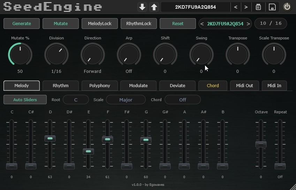
Task: Select next seed with right chevron
Action: pos(248,24)
